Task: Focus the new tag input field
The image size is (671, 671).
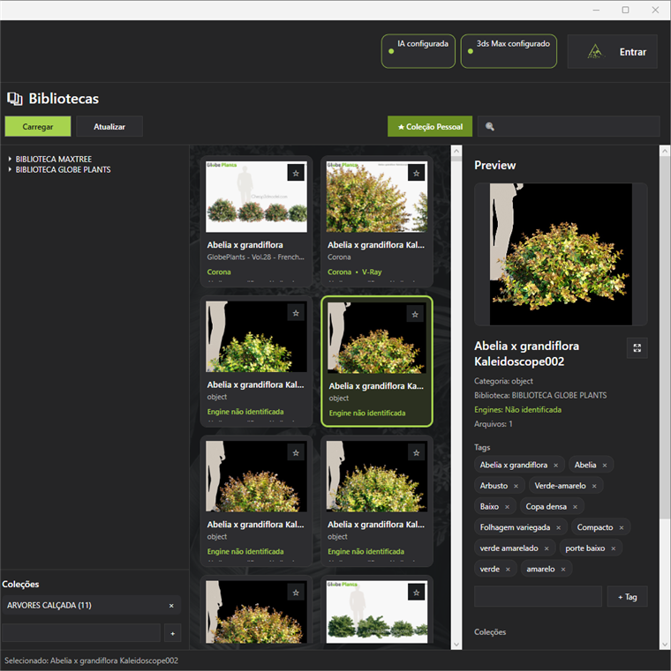Action: (538, 597)
